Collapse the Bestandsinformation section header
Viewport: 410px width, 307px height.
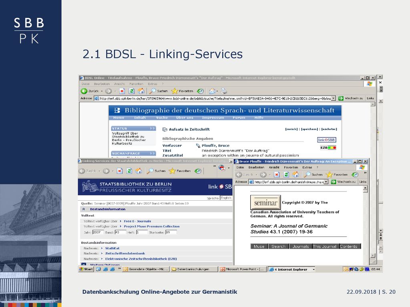(x=84, y=209)
